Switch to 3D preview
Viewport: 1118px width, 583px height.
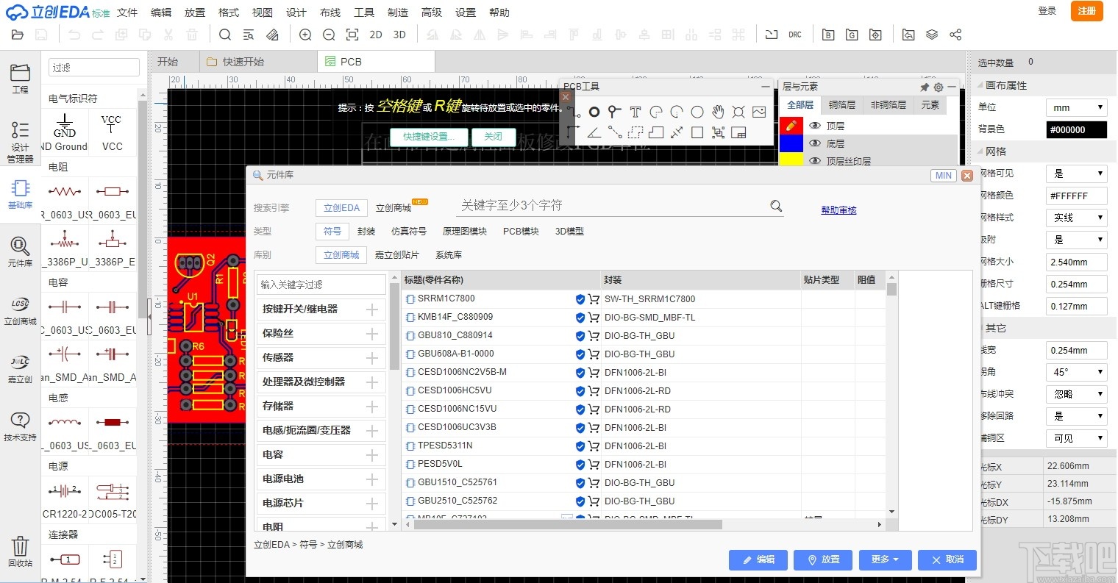click(399, 35)
